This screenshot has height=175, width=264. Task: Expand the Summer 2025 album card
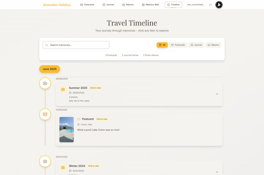coord(217,94)
